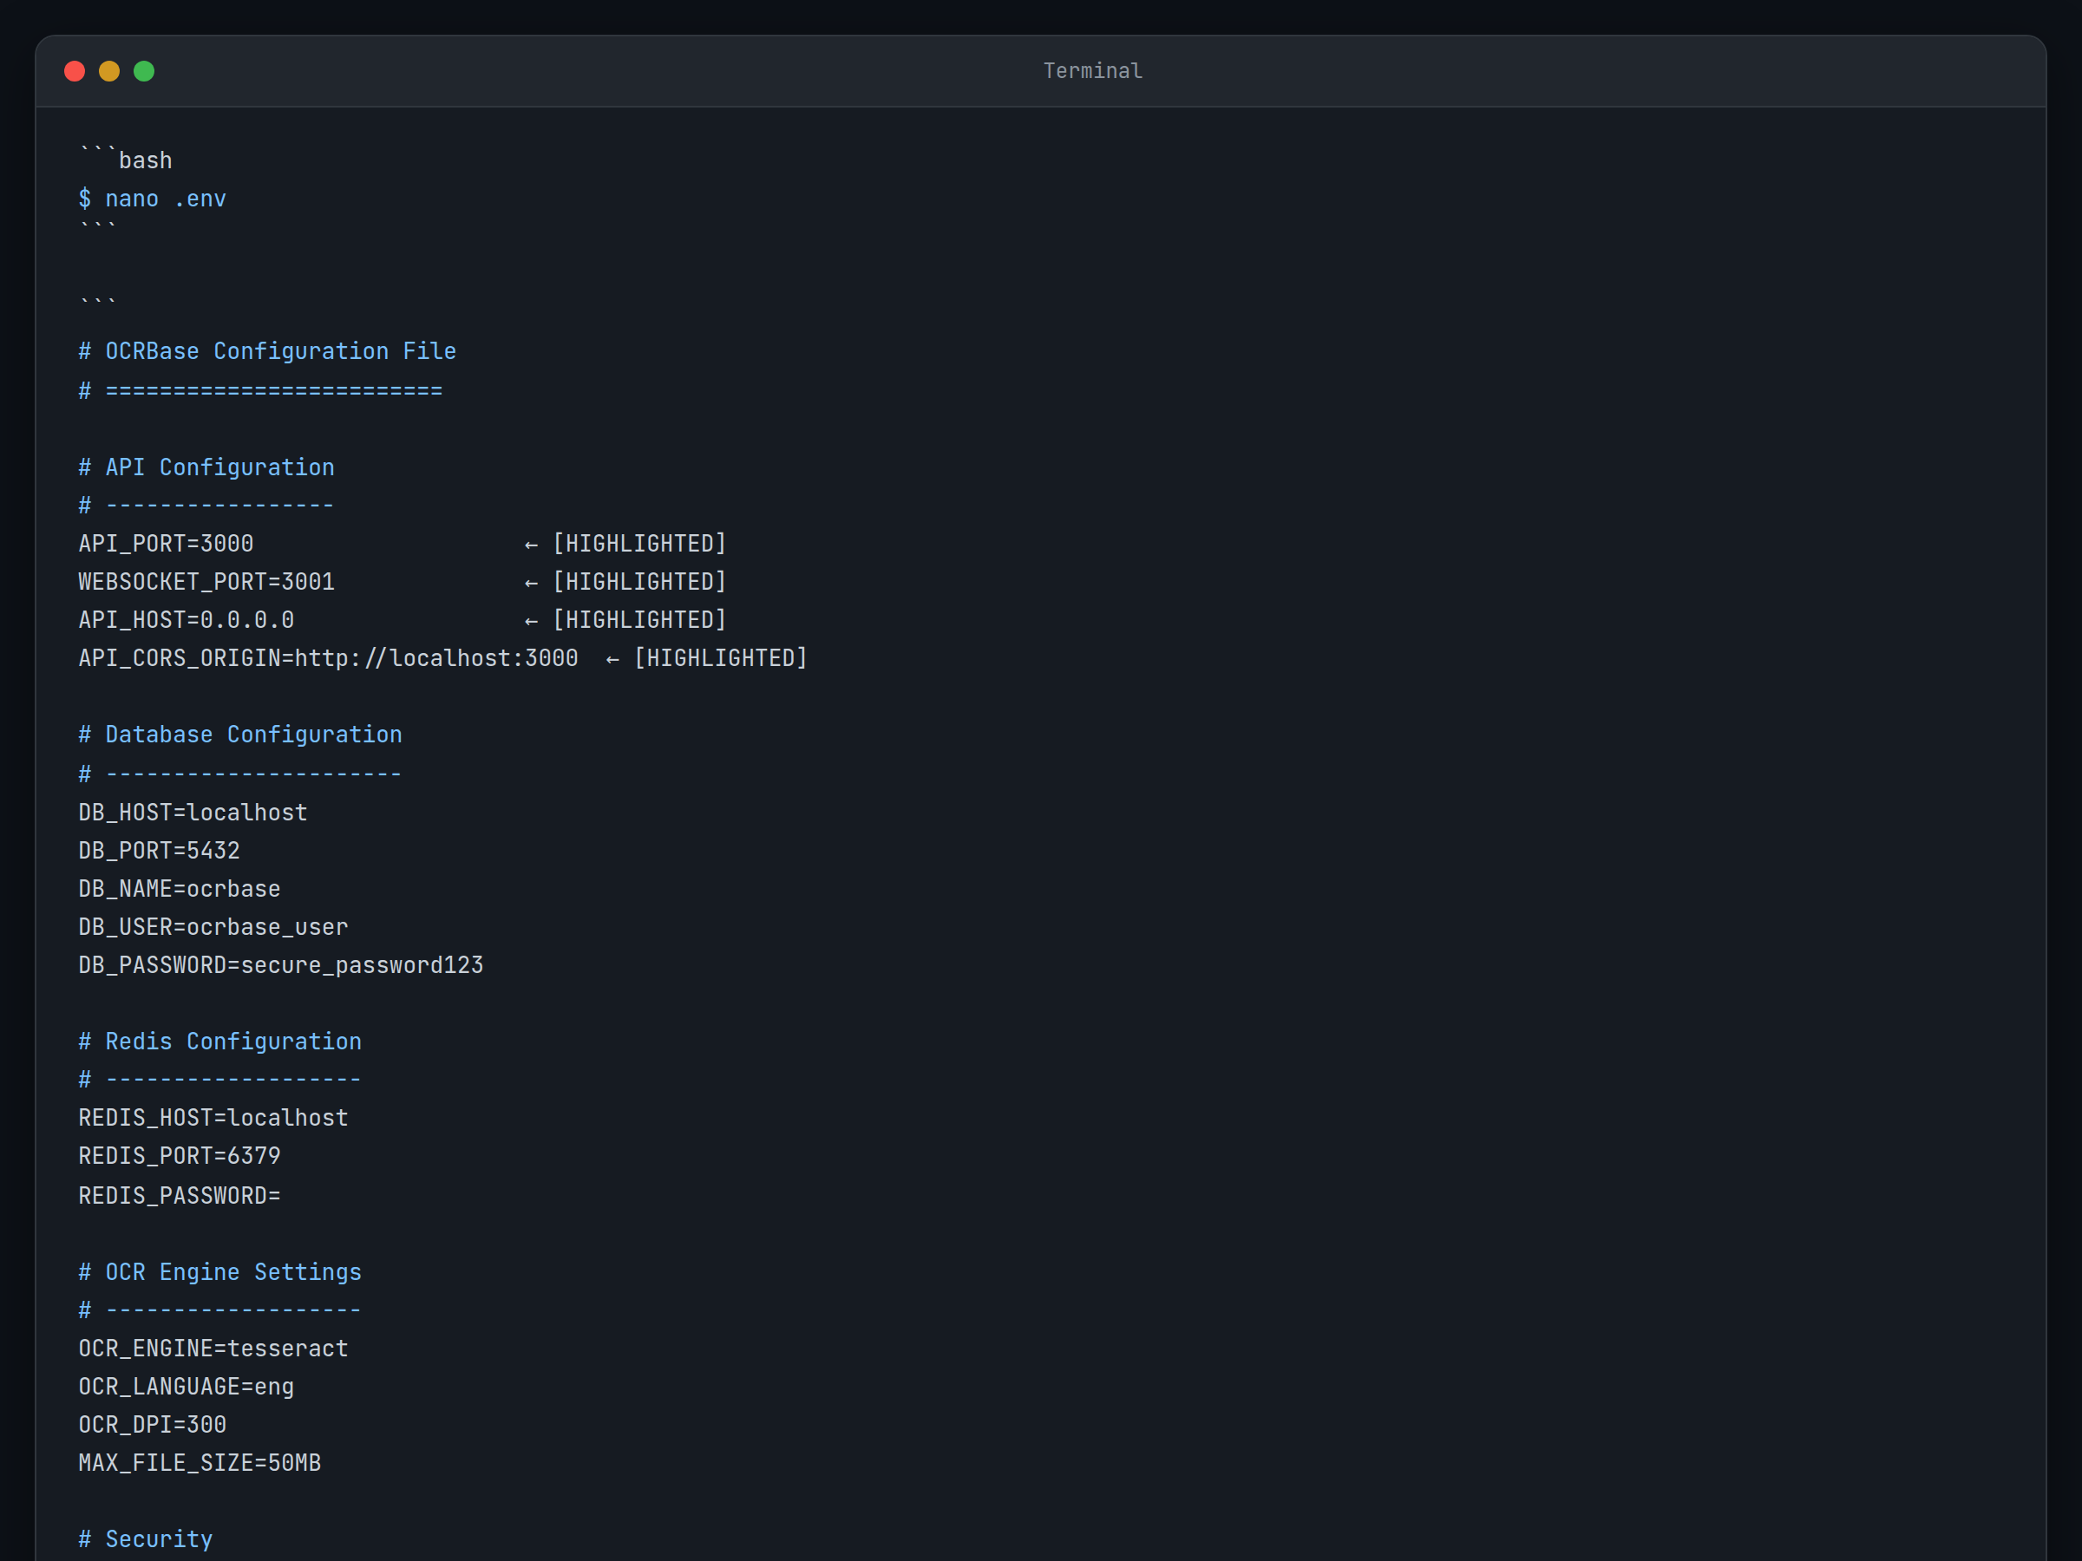2082x1561 pixels.
Task: Place cursor on API_PORT=3000 line
Action: (x=167, y=544)
